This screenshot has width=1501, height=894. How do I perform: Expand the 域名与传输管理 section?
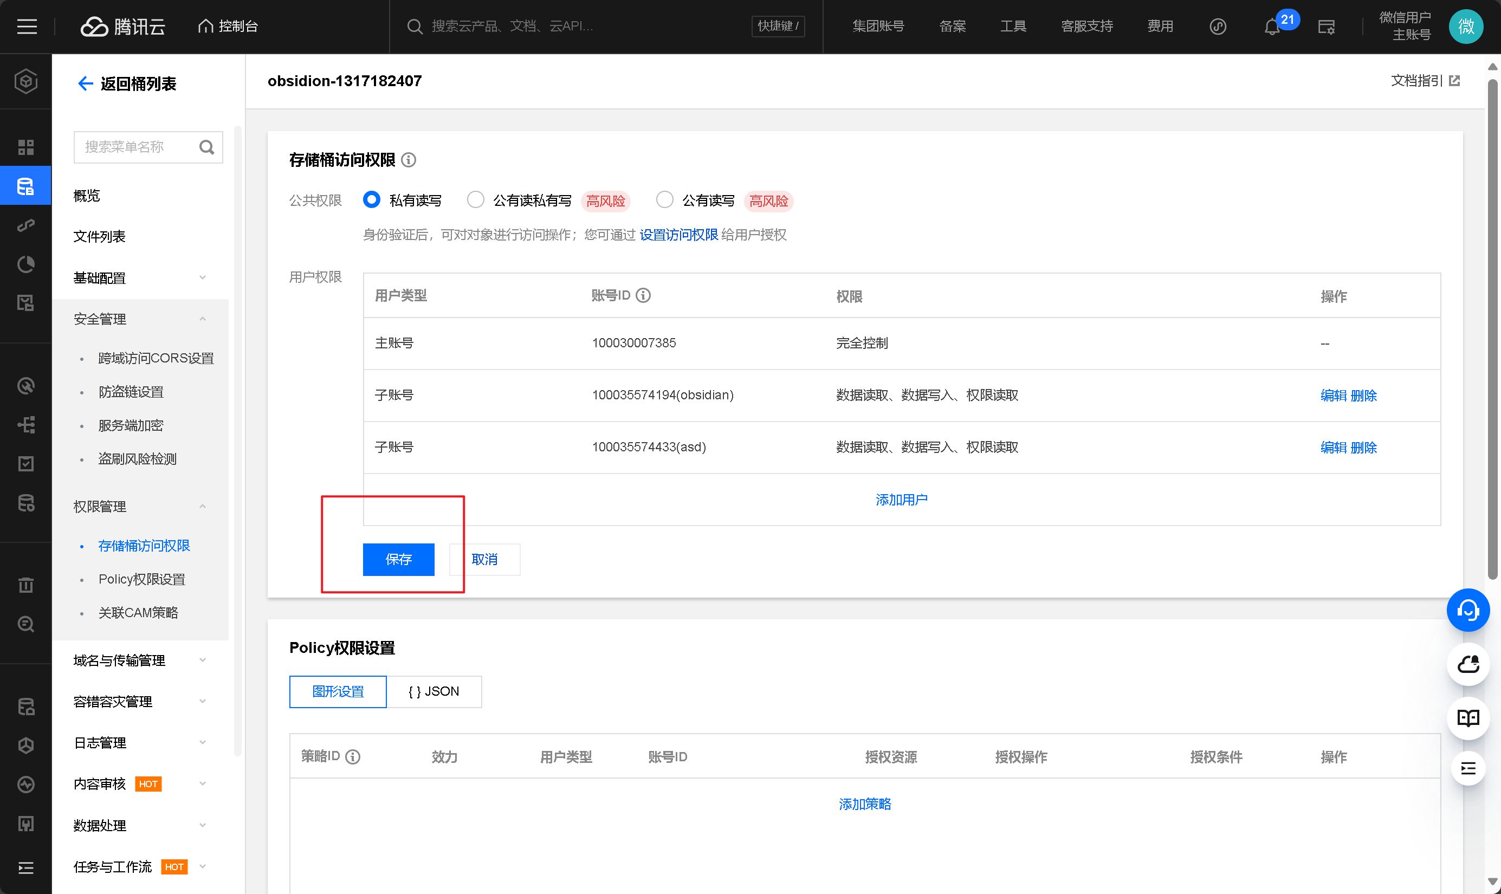pos(140,660)
